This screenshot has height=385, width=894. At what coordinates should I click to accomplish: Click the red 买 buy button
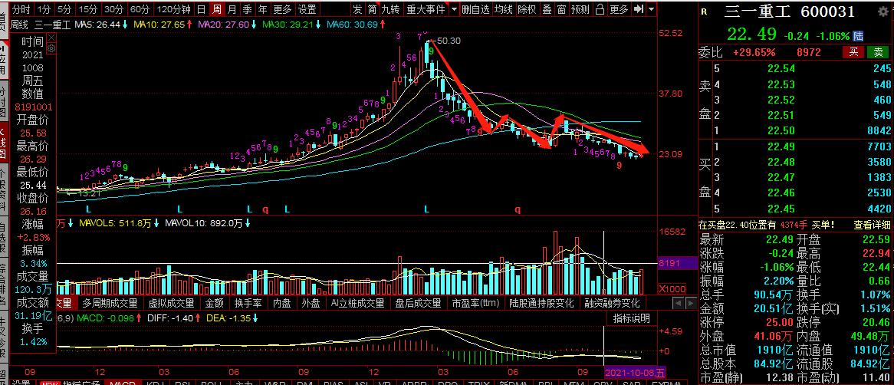click(x=853, y=52)
